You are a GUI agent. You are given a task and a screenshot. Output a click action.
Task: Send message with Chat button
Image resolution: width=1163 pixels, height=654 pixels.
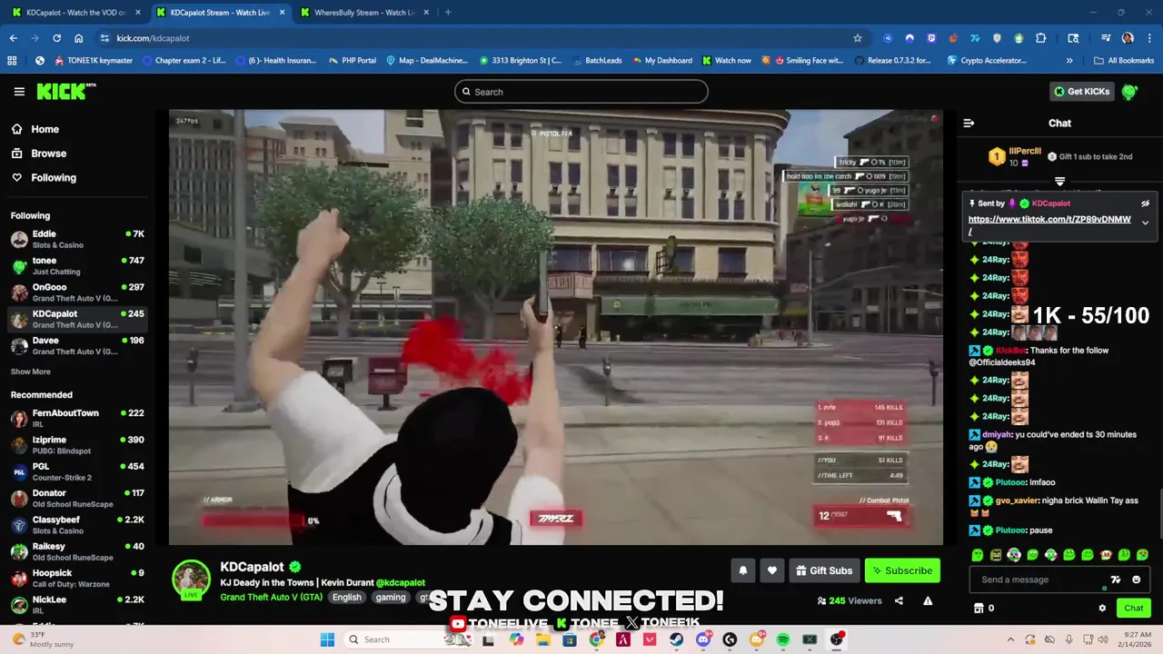click(x=1133, y=609)
